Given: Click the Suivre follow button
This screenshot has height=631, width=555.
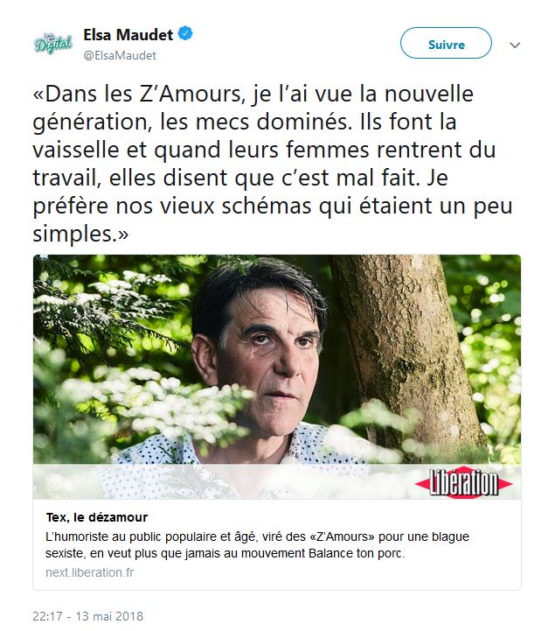Looking at the screenshot, I should click(x=446, y=44).
